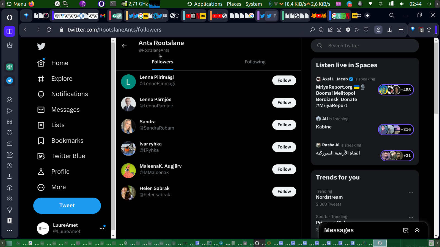The height and width of the screenshot is (247, 440).
Task: Open bookmarks heart icon in Opera sidebar
Action: point(10,133)
